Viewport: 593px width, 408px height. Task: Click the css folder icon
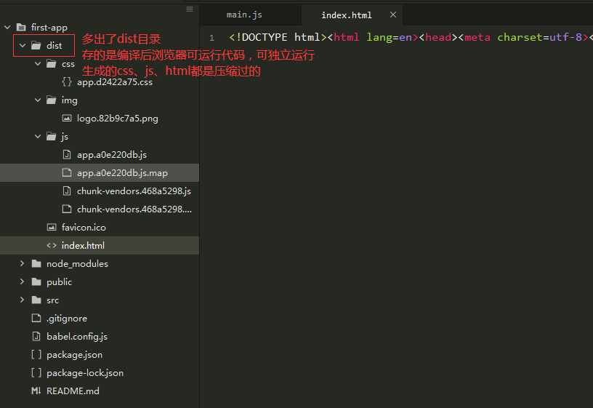52,63
